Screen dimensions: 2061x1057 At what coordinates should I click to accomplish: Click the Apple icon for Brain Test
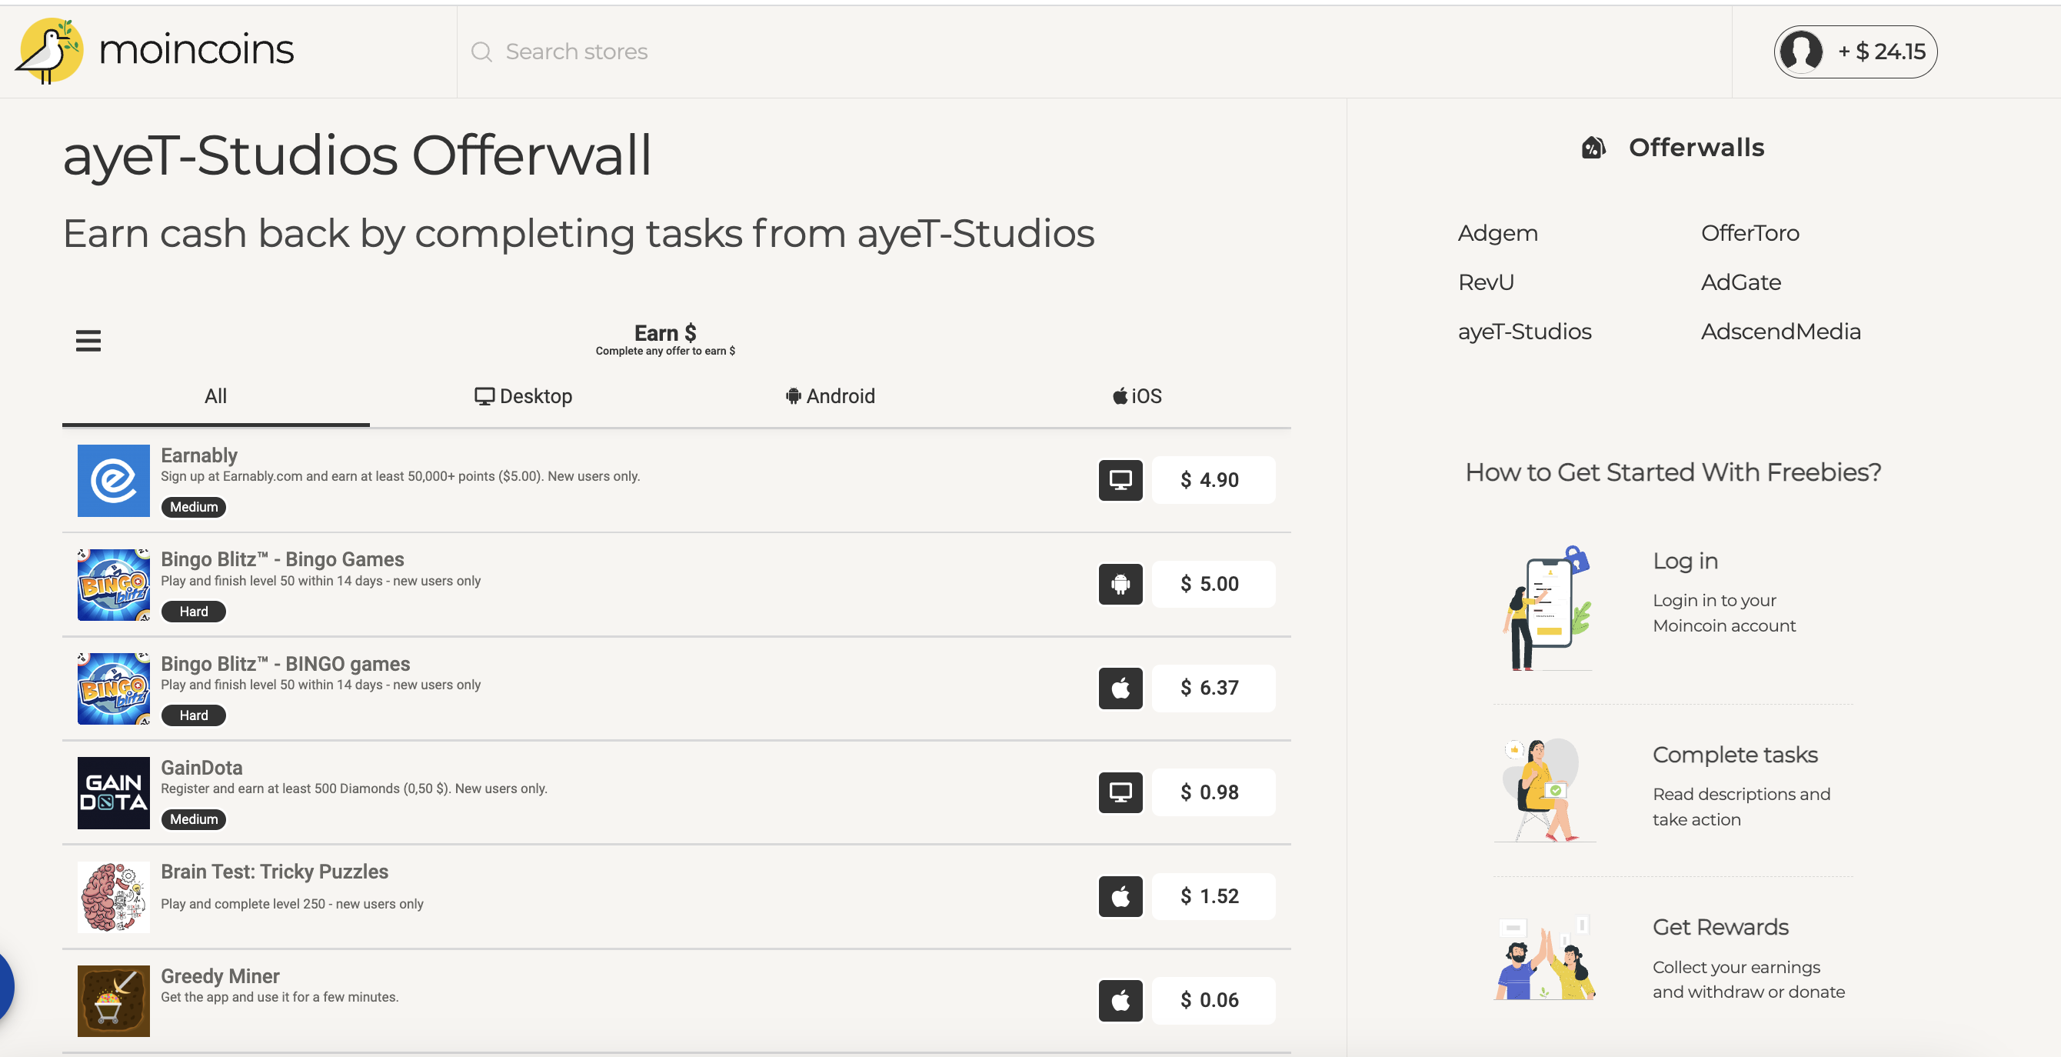(1120, 896)
